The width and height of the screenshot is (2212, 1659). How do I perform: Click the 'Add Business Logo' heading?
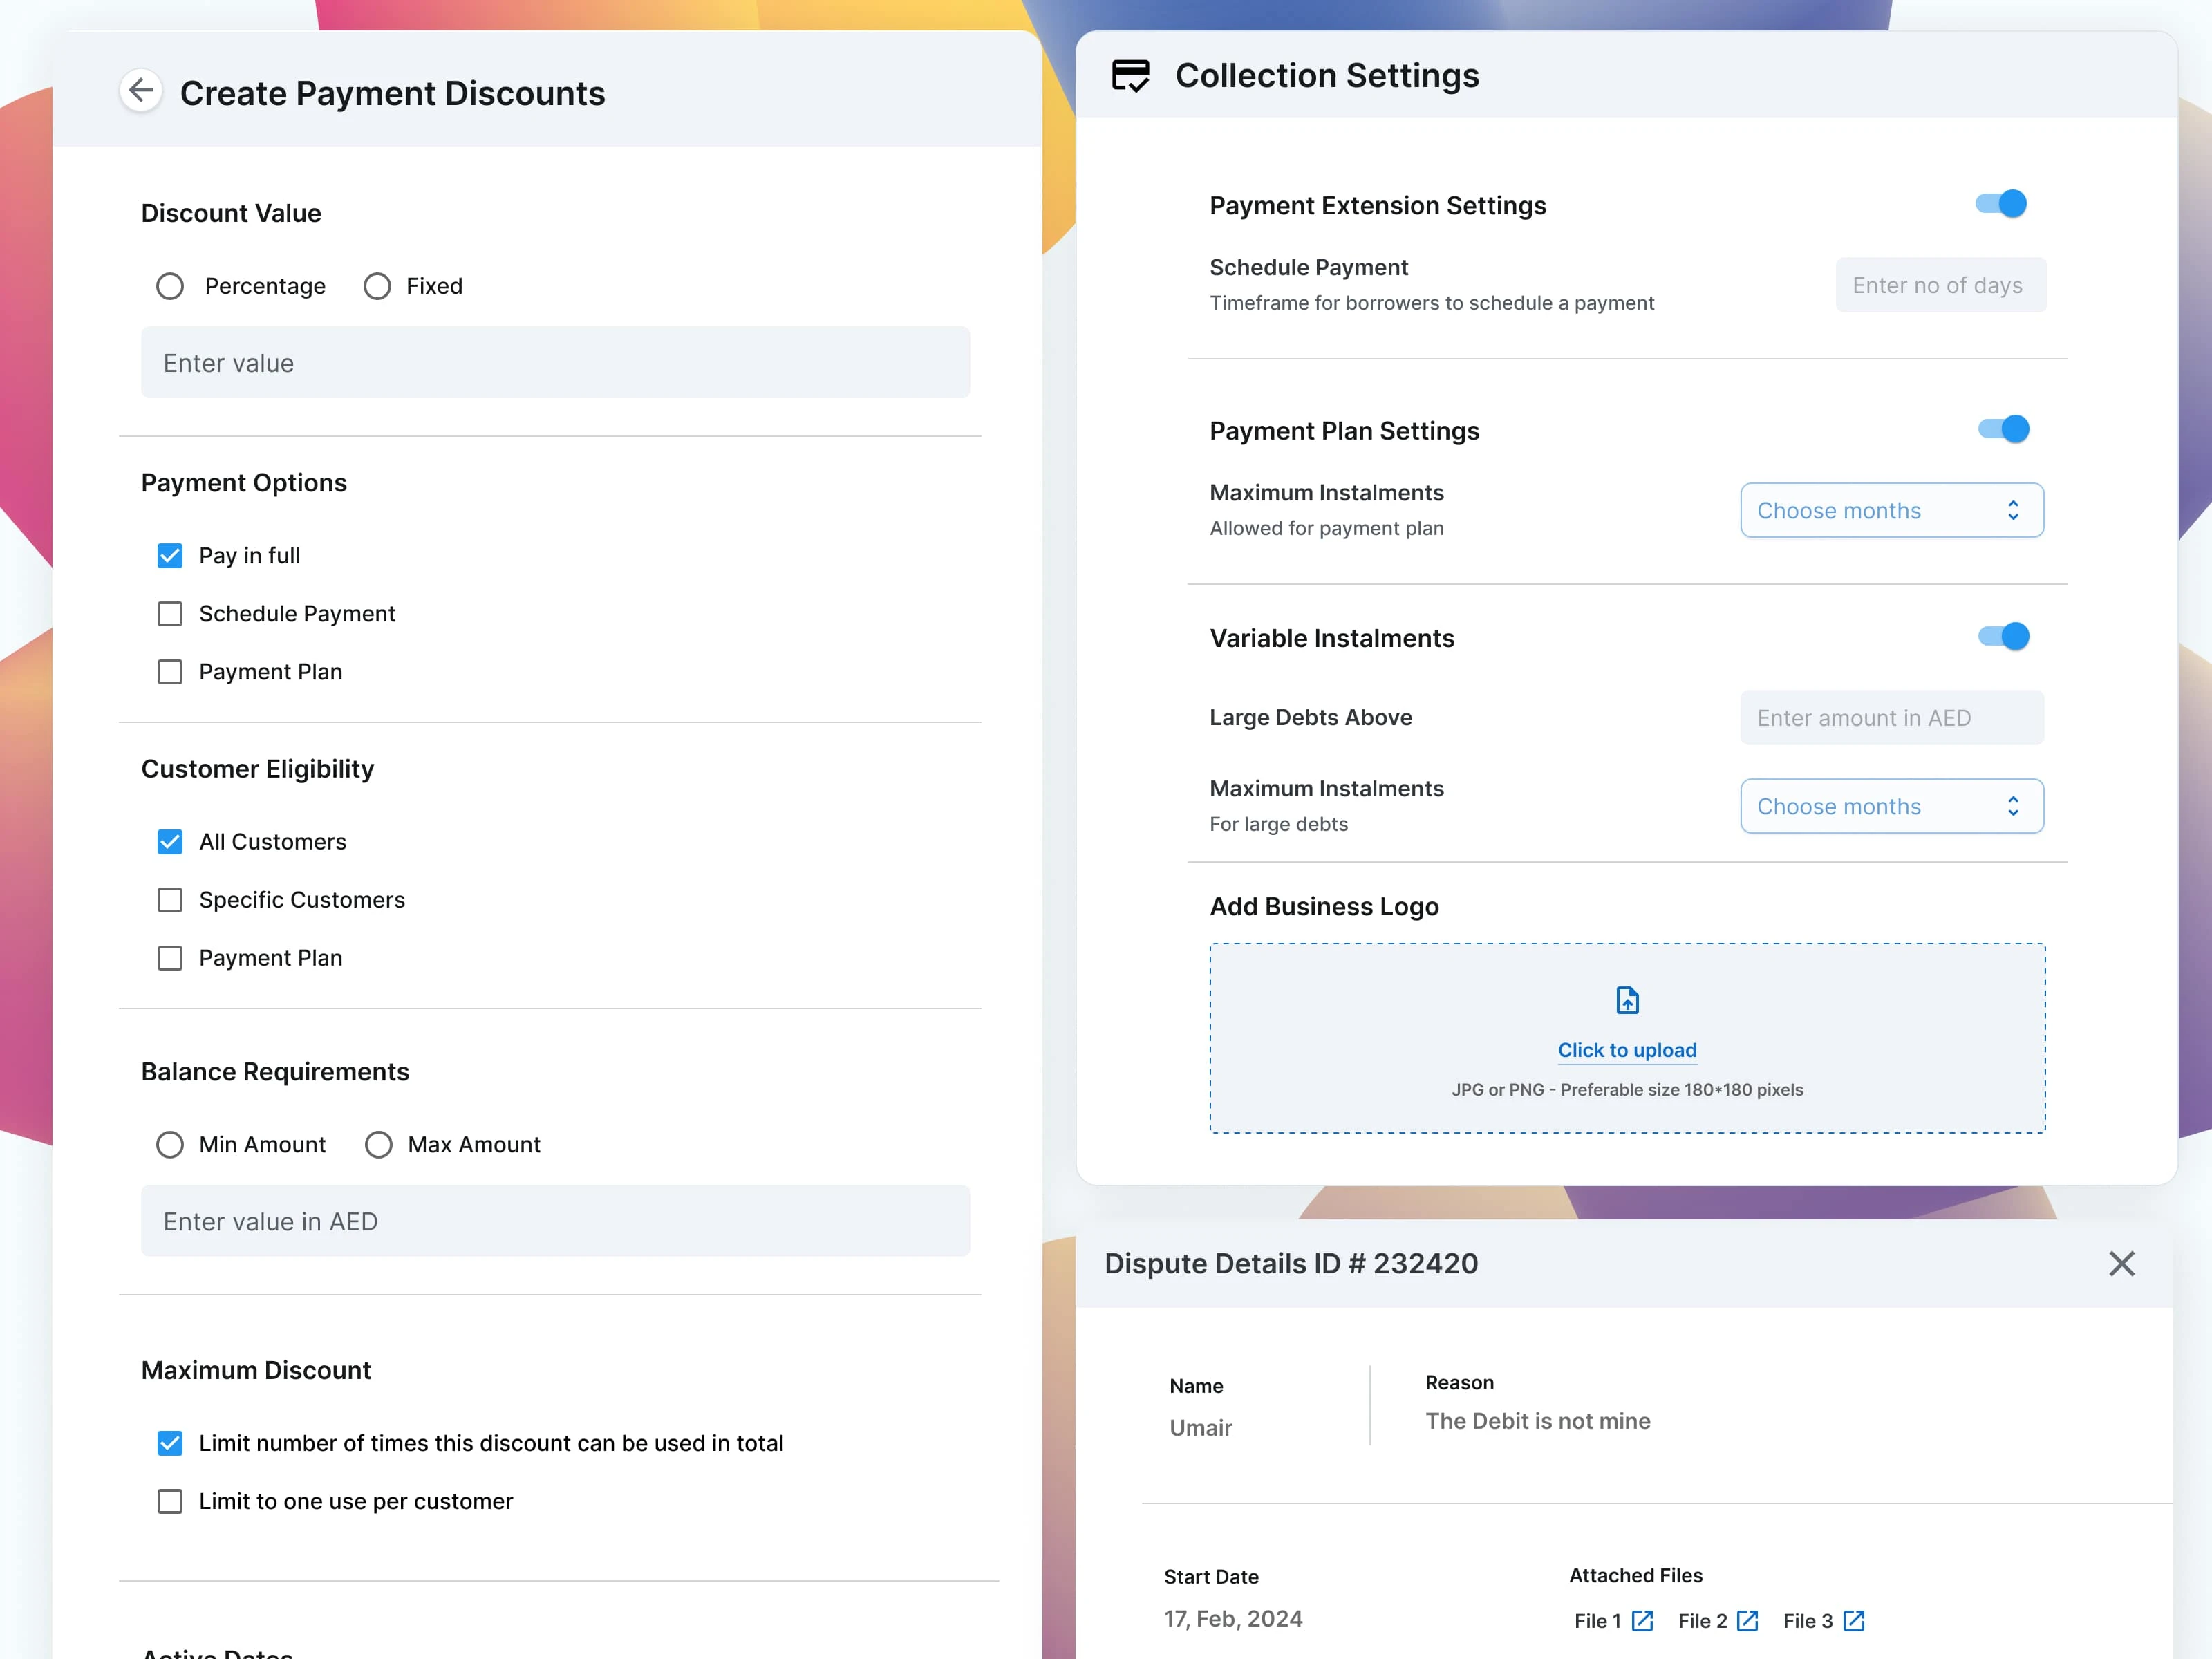coord(1324,906)
